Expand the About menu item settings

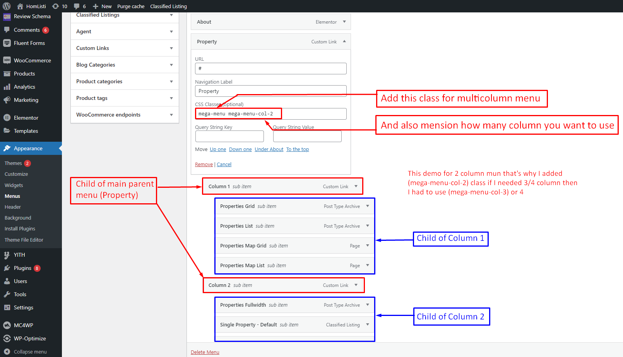tap(344, 22)
